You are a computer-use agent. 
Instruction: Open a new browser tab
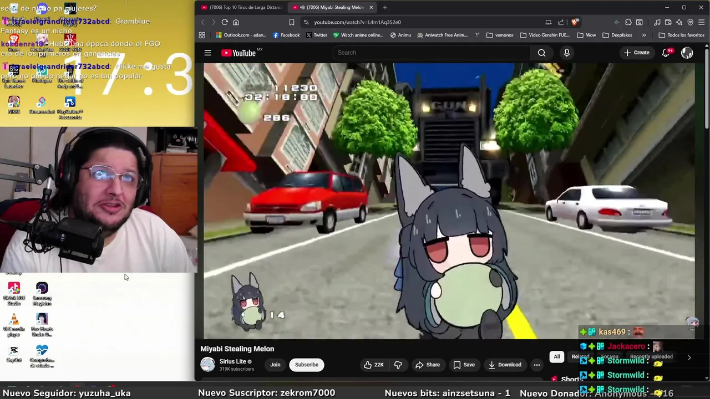point(385,7)
